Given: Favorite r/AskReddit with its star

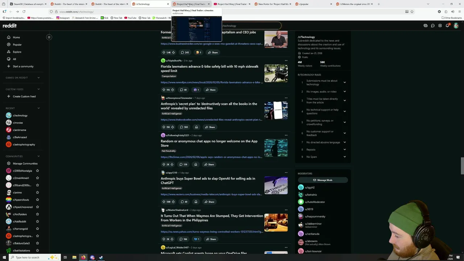Looking at the screenshot, I should click(37, 221).
